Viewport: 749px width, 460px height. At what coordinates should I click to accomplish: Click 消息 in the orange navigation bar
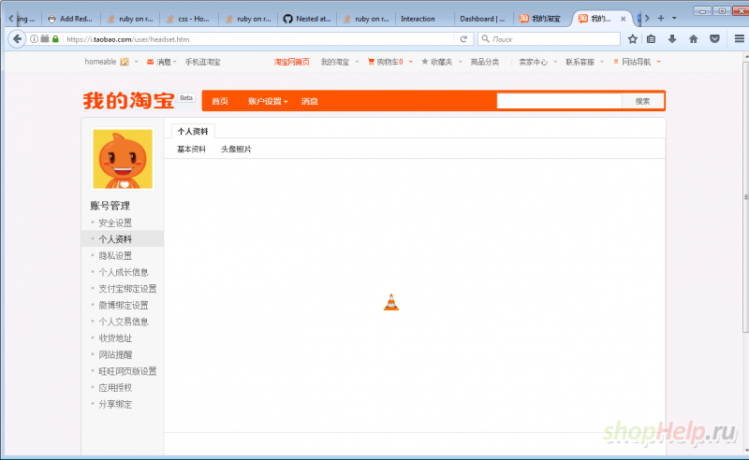point(310,101)
